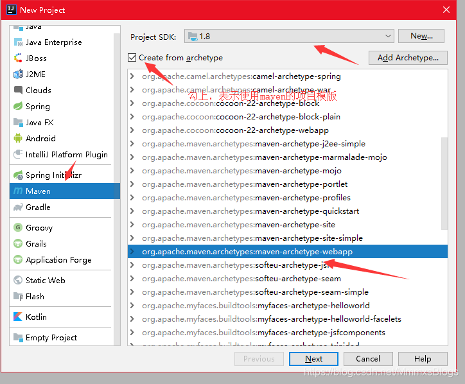Click the Java Enterprise icon in sidebar
465x384 pixels.
(x=18, y=42)
